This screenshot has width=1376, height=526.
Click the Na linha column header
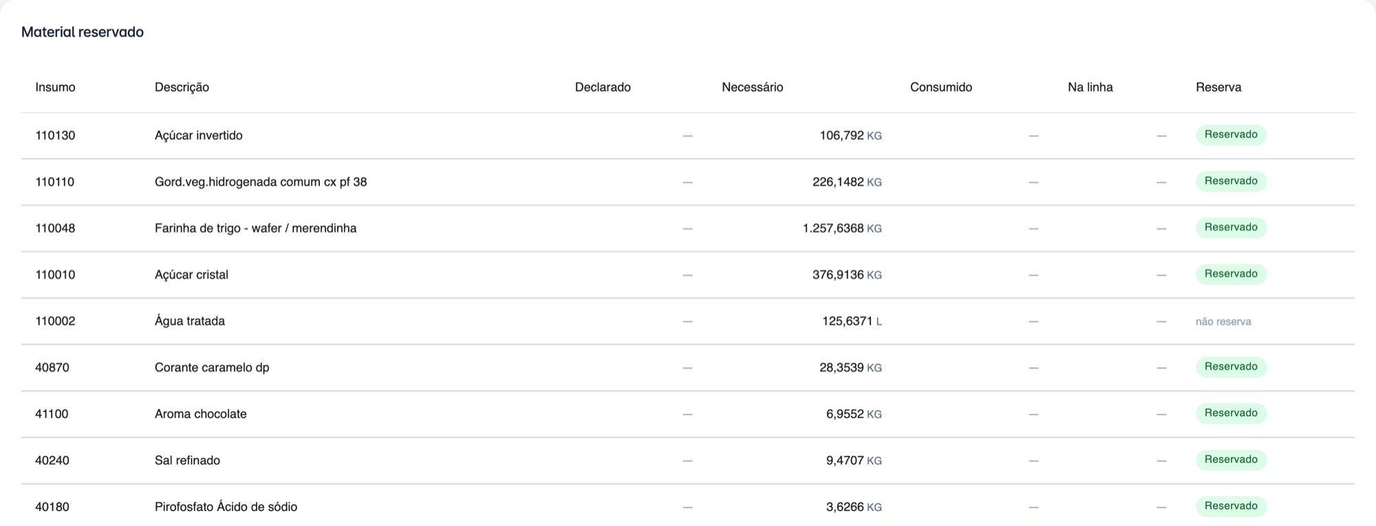pyautogui.click(x=1090, y=87)
